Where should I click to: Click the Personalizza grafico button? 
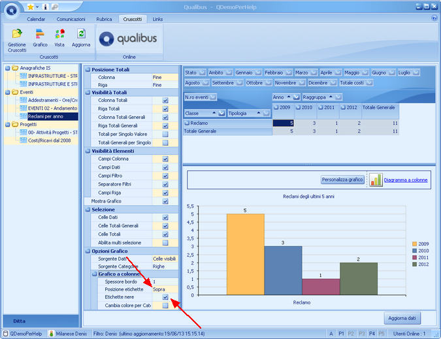coord(342,180)
